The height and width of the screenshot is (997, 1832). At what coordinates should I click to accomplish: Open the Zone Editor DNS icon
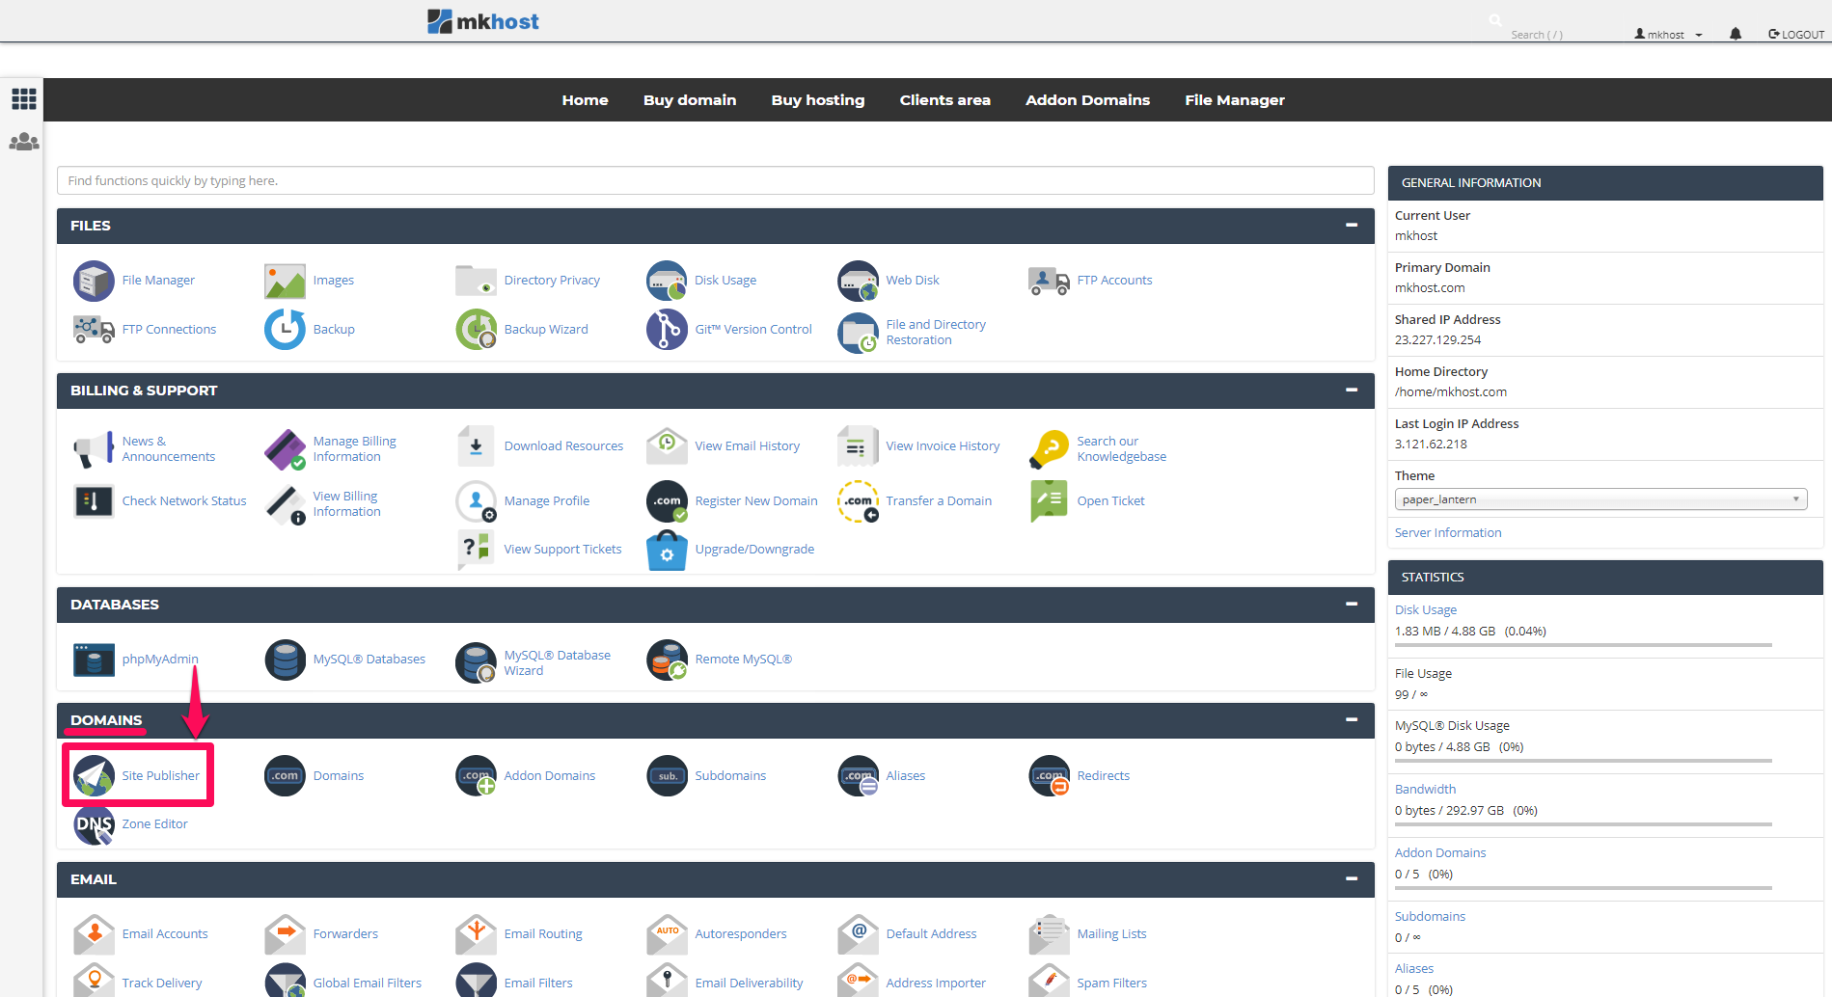tap(94, 824)
